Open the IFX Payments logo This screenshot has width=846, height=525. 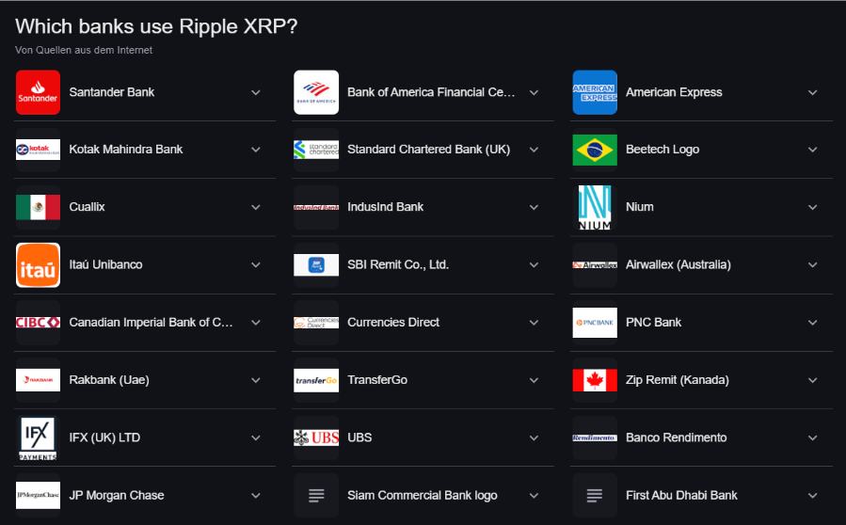(38, 437)
